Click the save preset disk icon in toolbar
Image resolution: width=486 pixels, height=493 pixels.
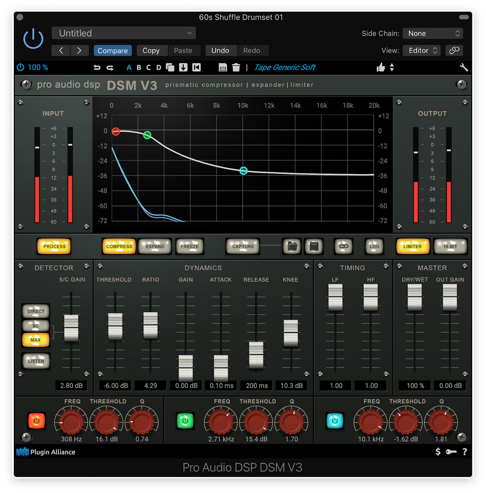[223, 67]
